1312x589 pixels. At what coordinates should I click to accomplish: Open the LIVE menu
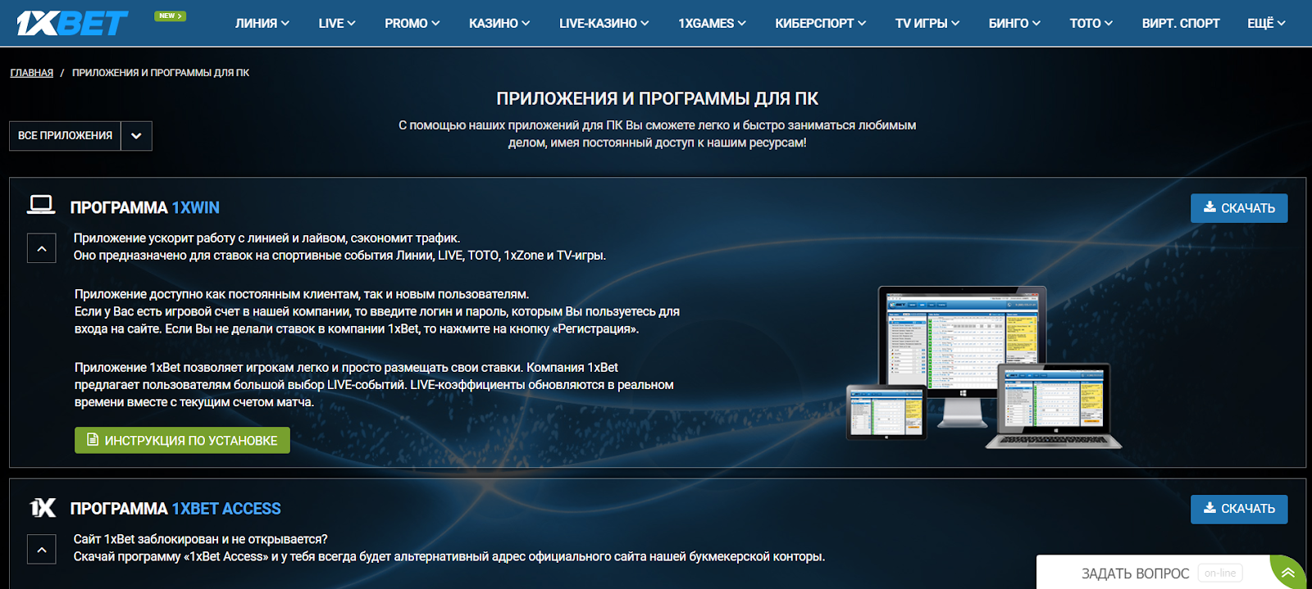pyautogui.click(x=337, y=24)
